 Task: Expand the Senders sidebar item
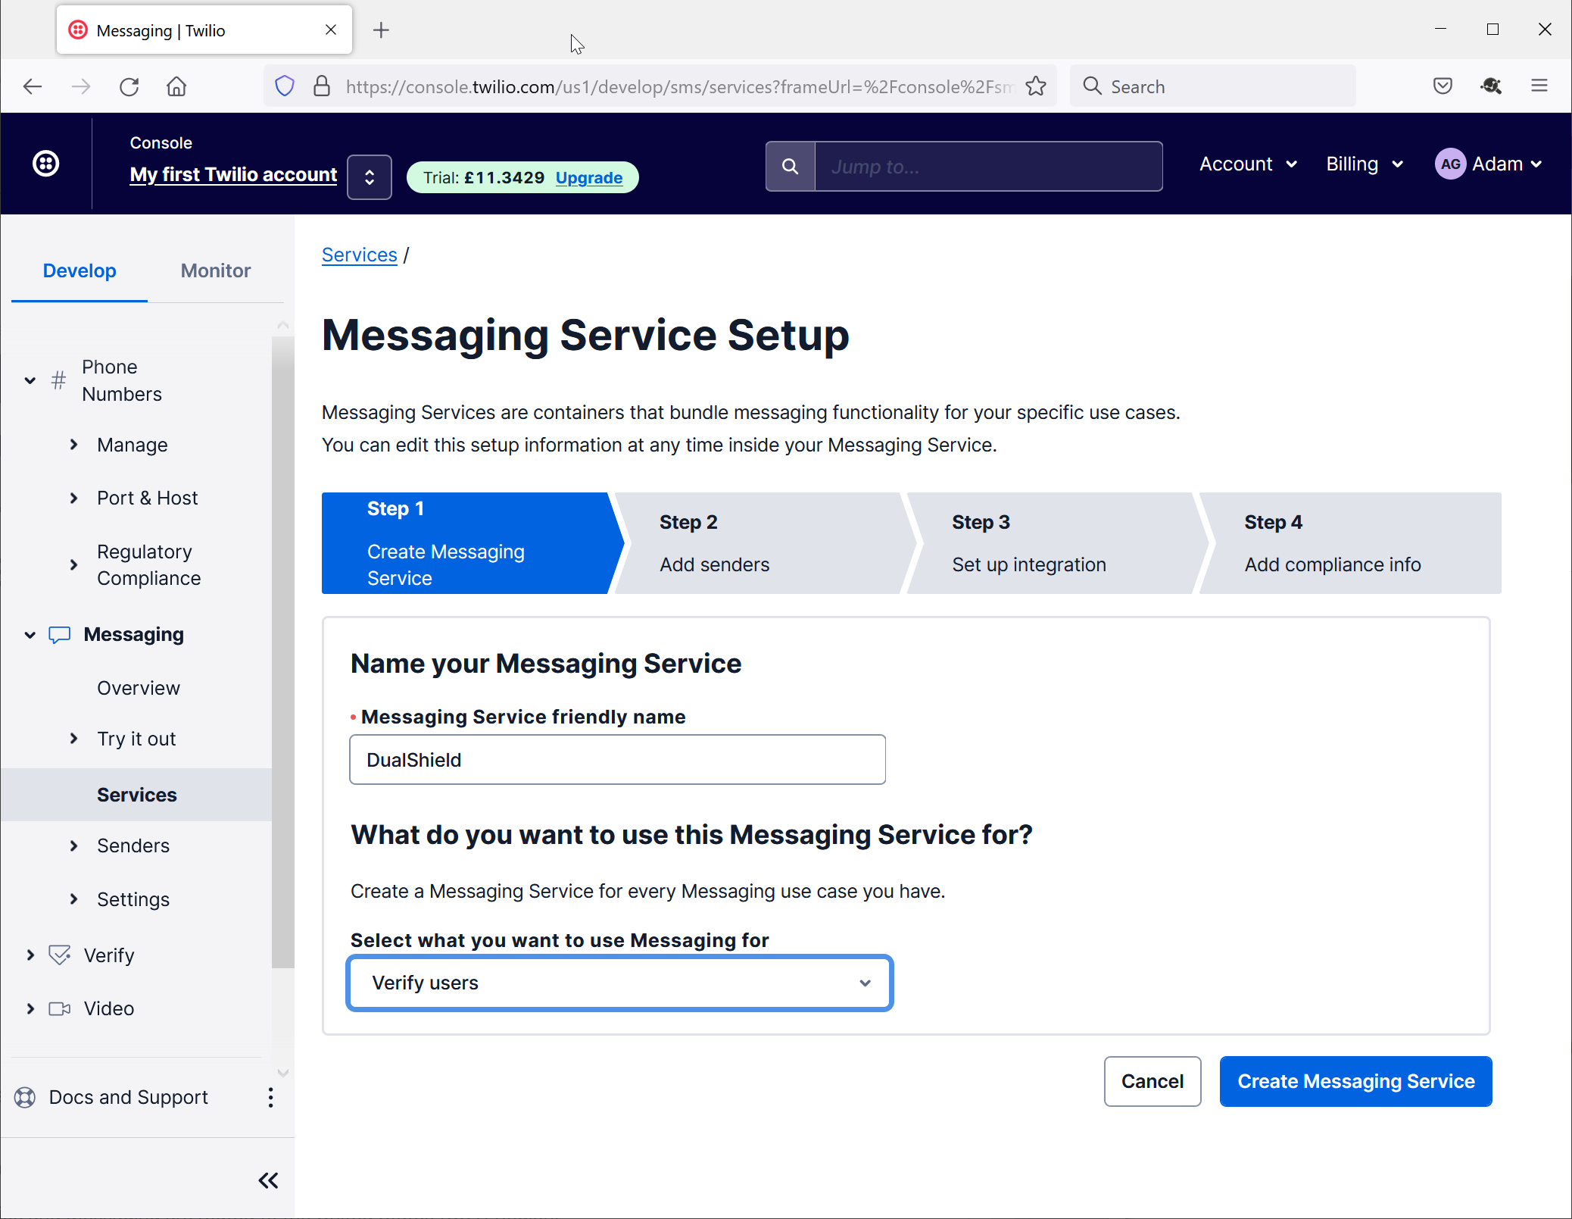click(73, 846)
